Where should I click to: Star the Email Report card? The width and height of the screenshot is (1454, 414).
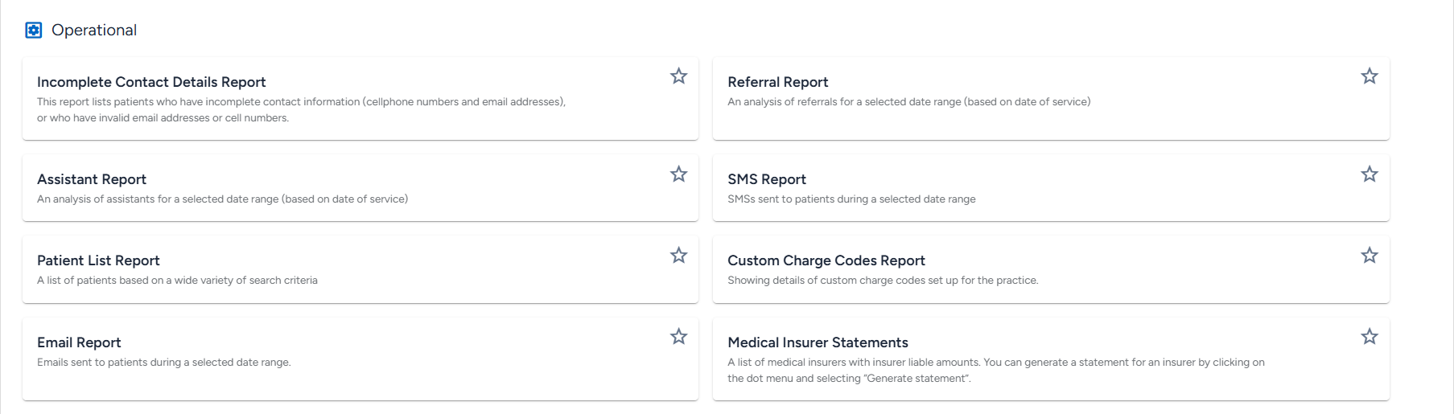(x=678, y=337)
